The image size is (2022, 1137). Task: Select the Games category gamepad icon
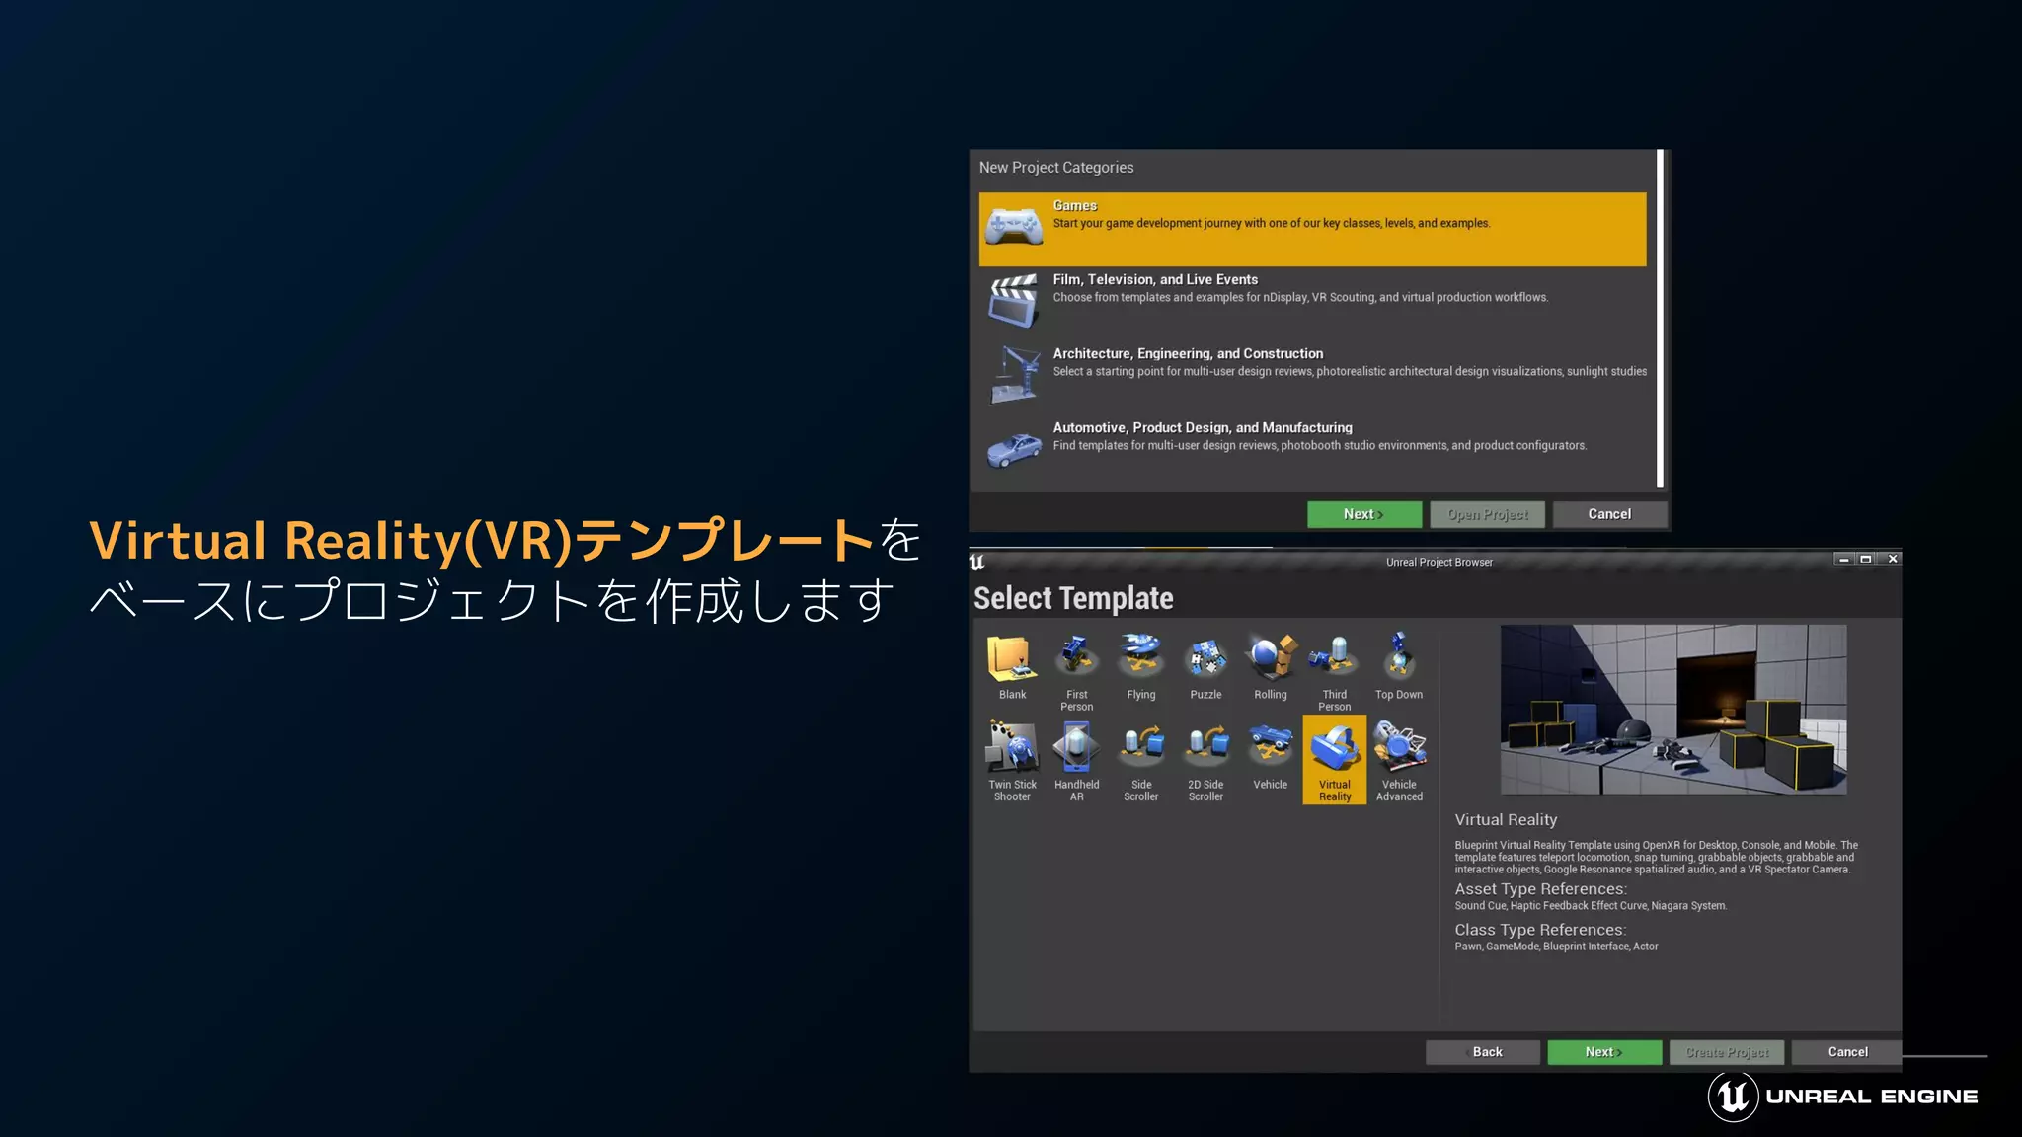(x=1014, y=227)
